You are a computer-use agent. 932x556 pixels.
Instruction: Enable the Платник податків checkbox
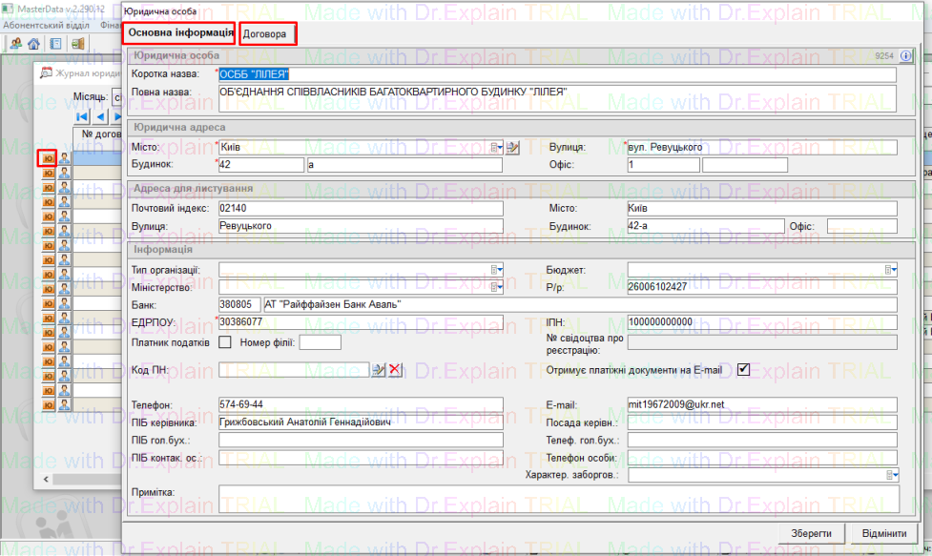[225, 343]
